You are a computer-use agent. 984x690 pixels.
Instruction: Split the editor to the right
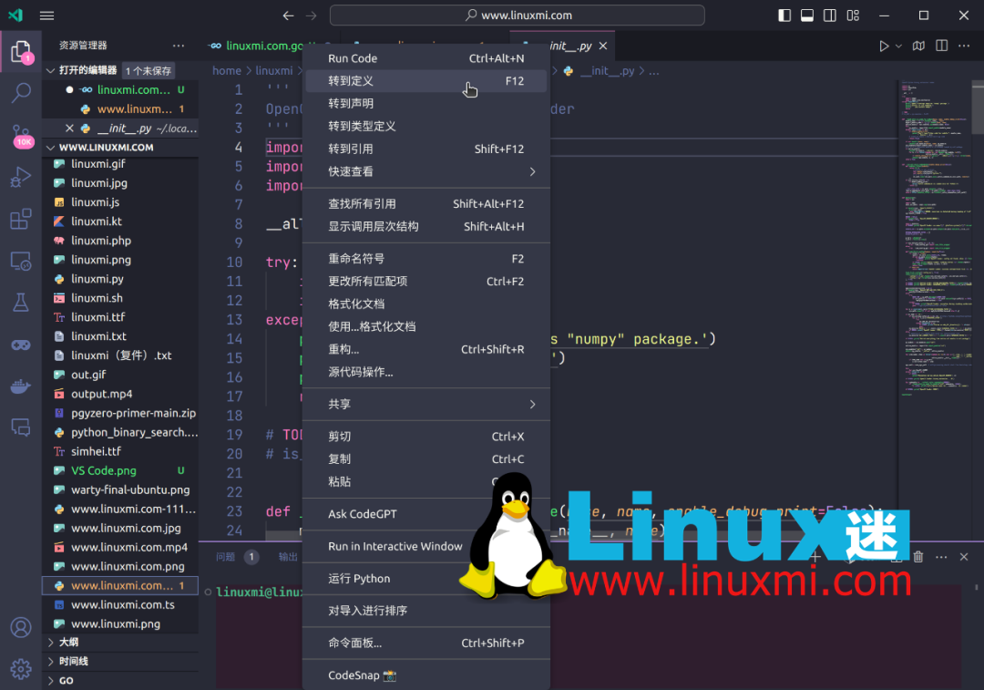(941, 46)
